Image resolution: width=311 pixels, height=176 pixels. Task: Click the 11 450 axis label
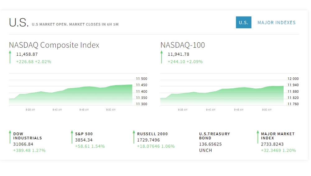[x=142, y=85]
